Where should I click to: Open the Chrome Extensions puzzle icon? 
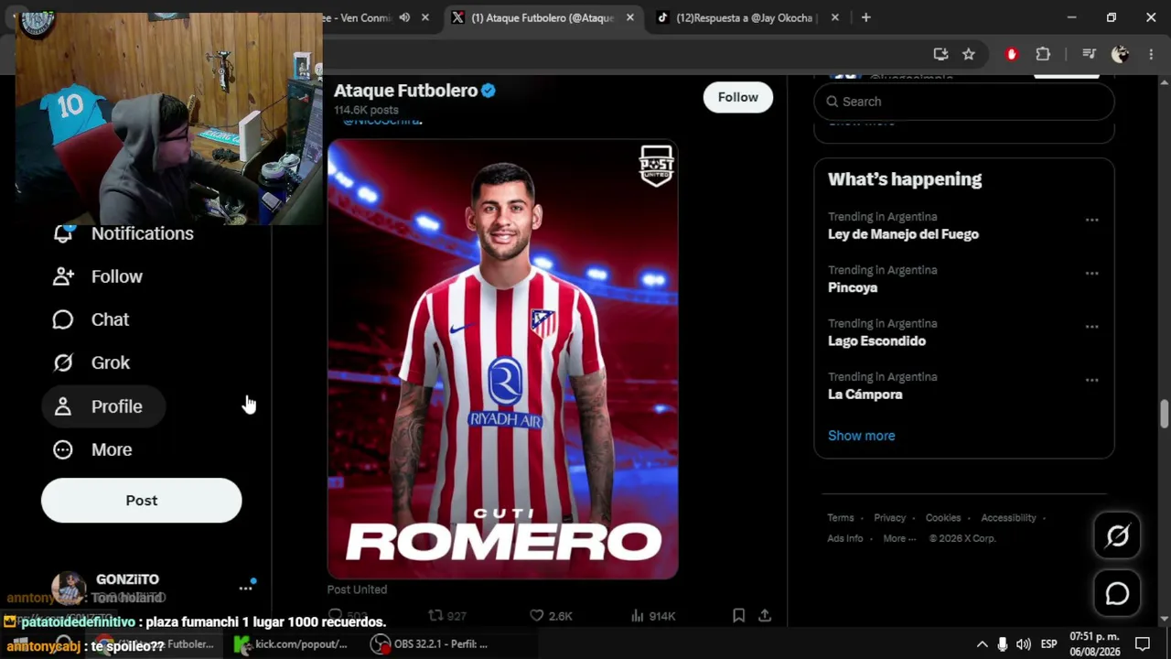[1043, 54]
